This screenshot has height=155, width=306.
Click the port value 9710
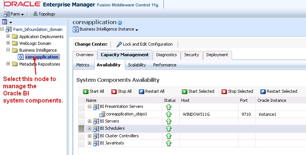pos(246,114)
